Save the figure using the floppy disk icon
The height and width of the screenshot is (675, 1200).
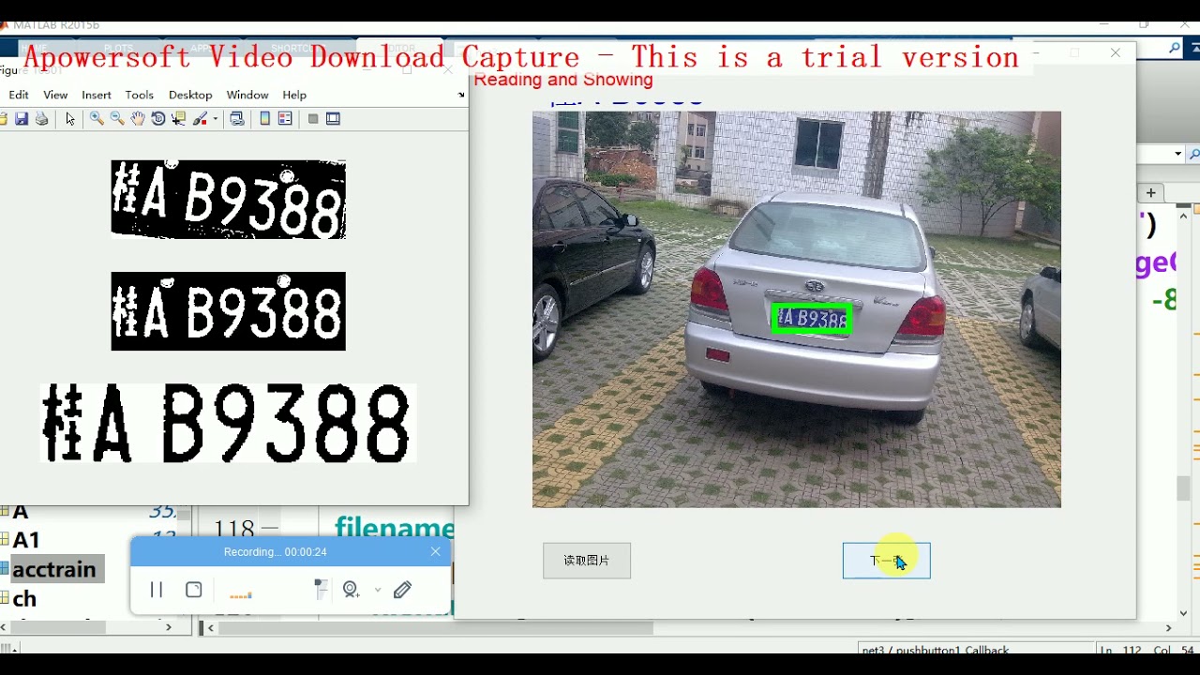(22, 119)
